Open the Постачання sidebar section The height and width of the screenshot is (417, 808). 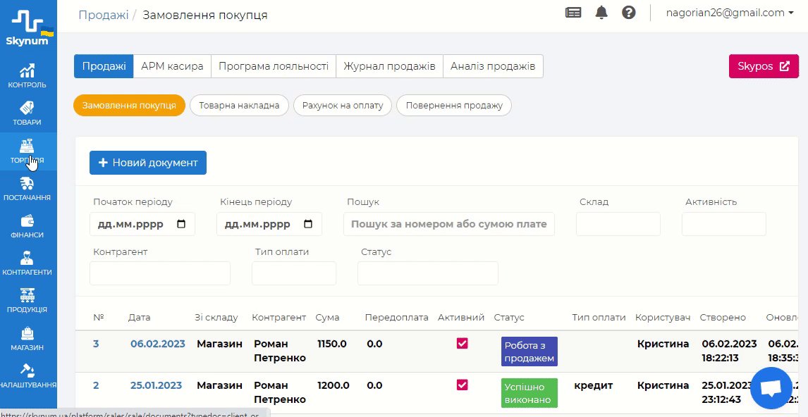click(27, 189)
